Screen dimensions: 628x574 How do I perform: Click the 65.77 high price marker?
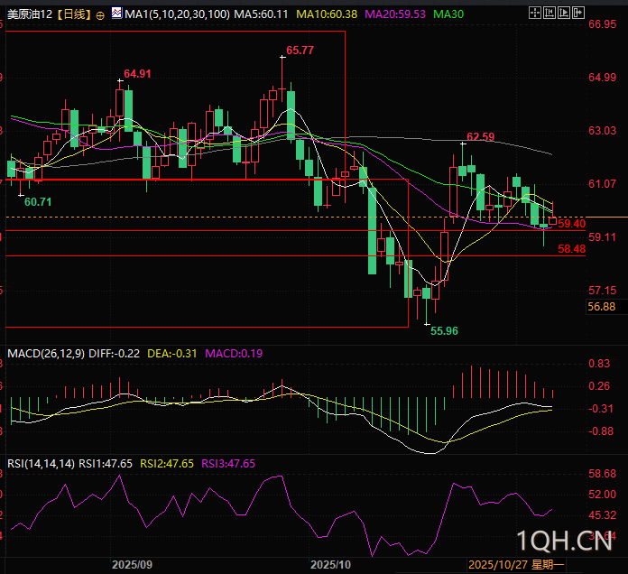300,51
